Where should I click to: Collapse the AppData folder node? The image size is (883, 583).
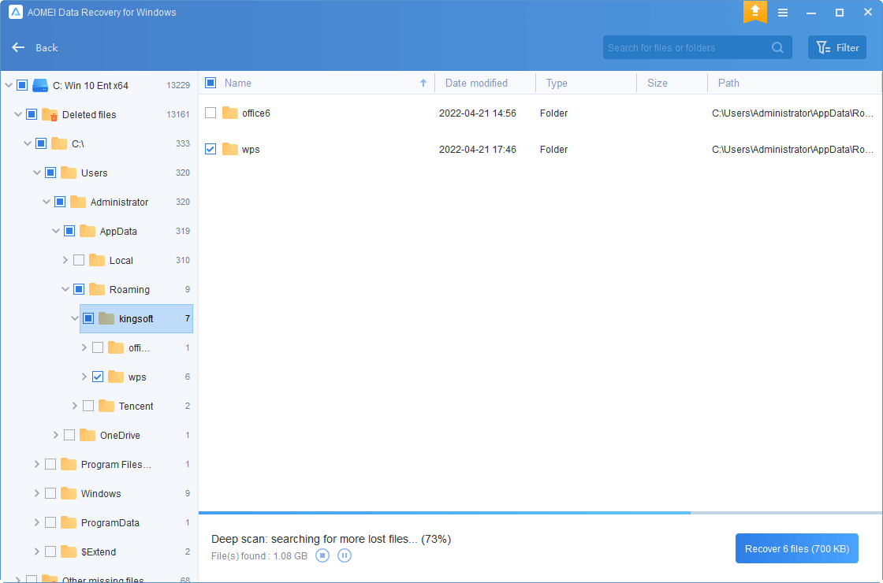(x=56, y=231)
